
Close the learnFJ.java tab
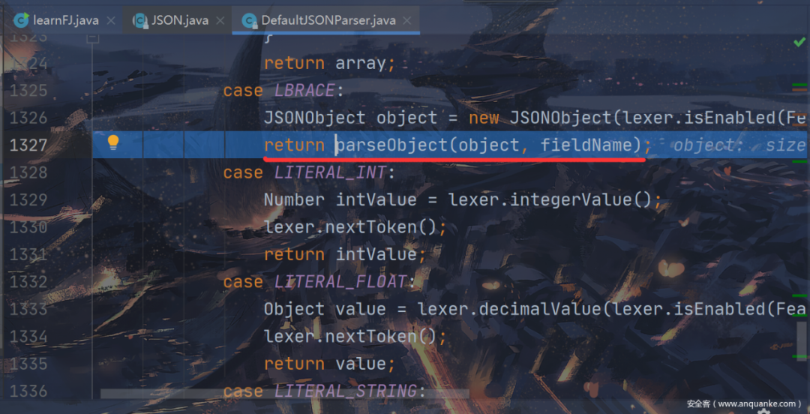tap(110, 21)
